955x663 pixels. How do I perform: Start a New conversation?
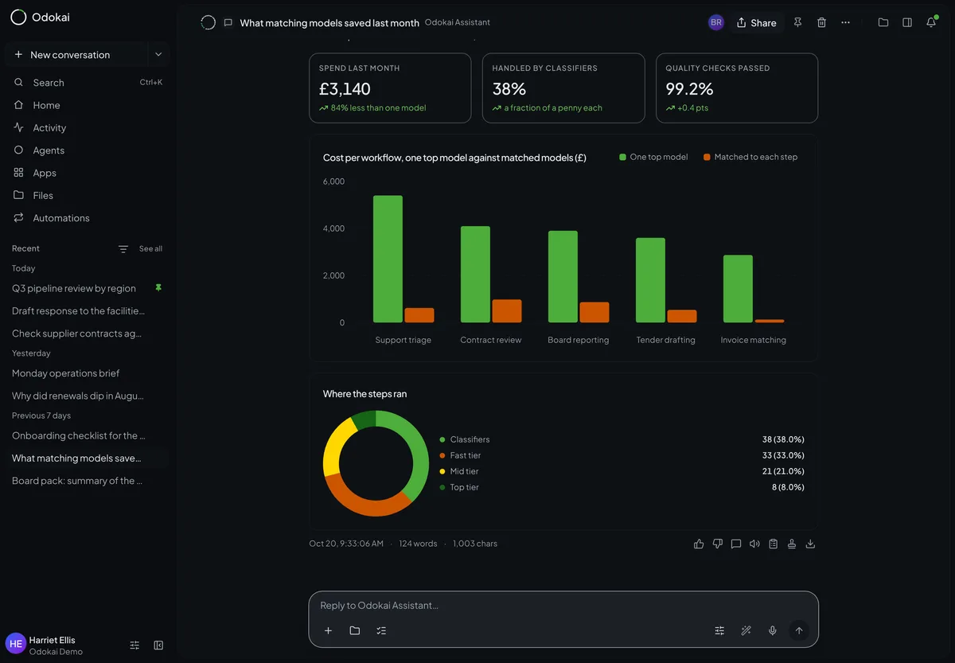coord(76,54)
